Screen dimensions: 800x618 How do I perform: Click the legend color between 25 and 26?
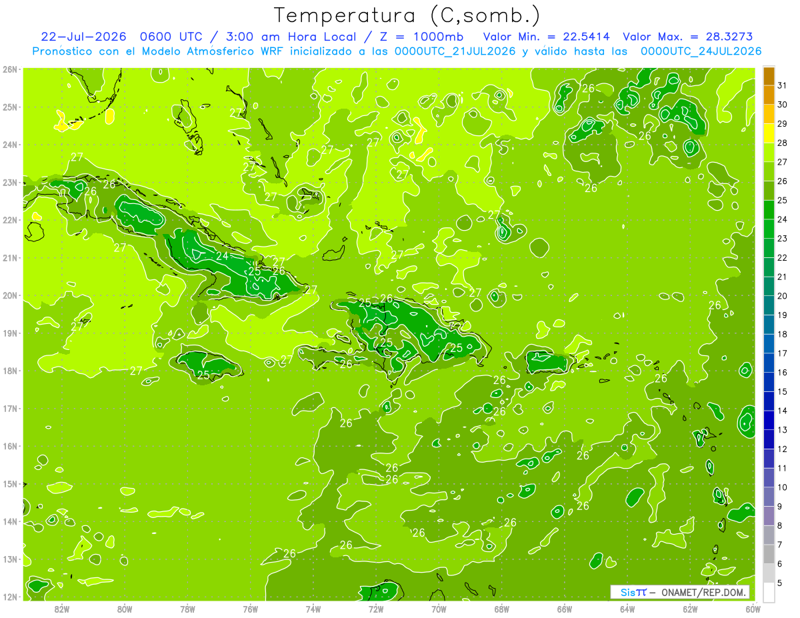[769, 191]
